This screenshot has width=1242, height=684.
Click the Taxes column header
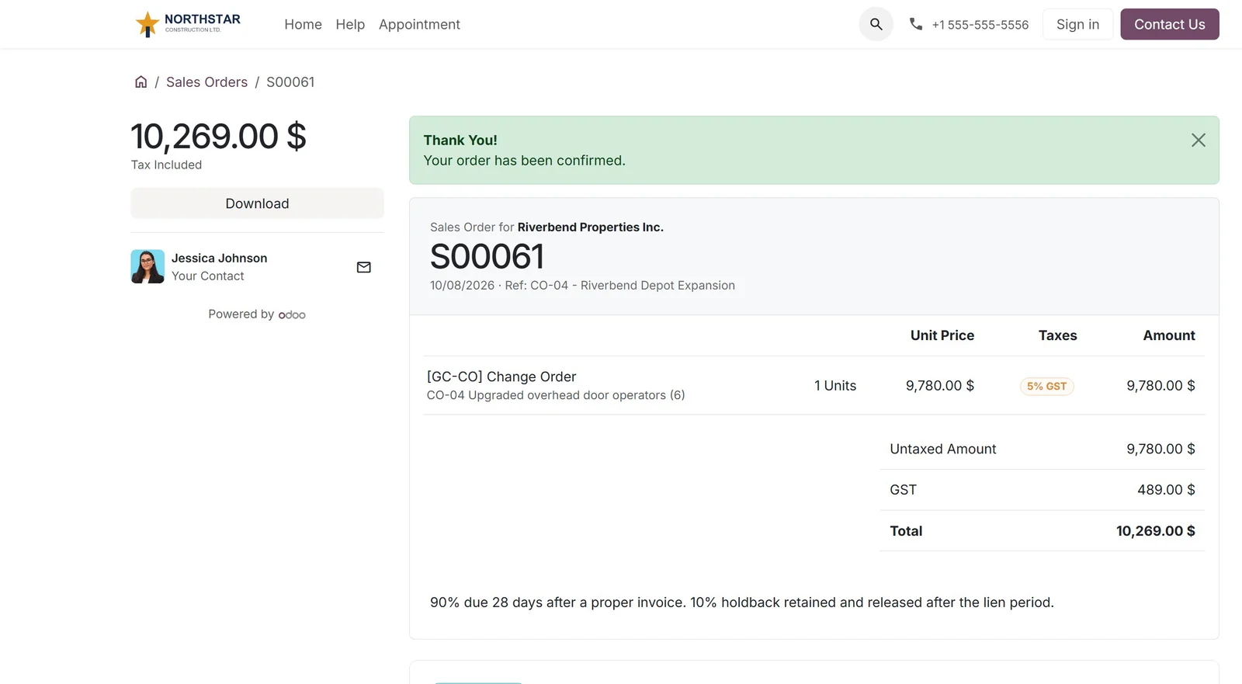[1057, 335]
